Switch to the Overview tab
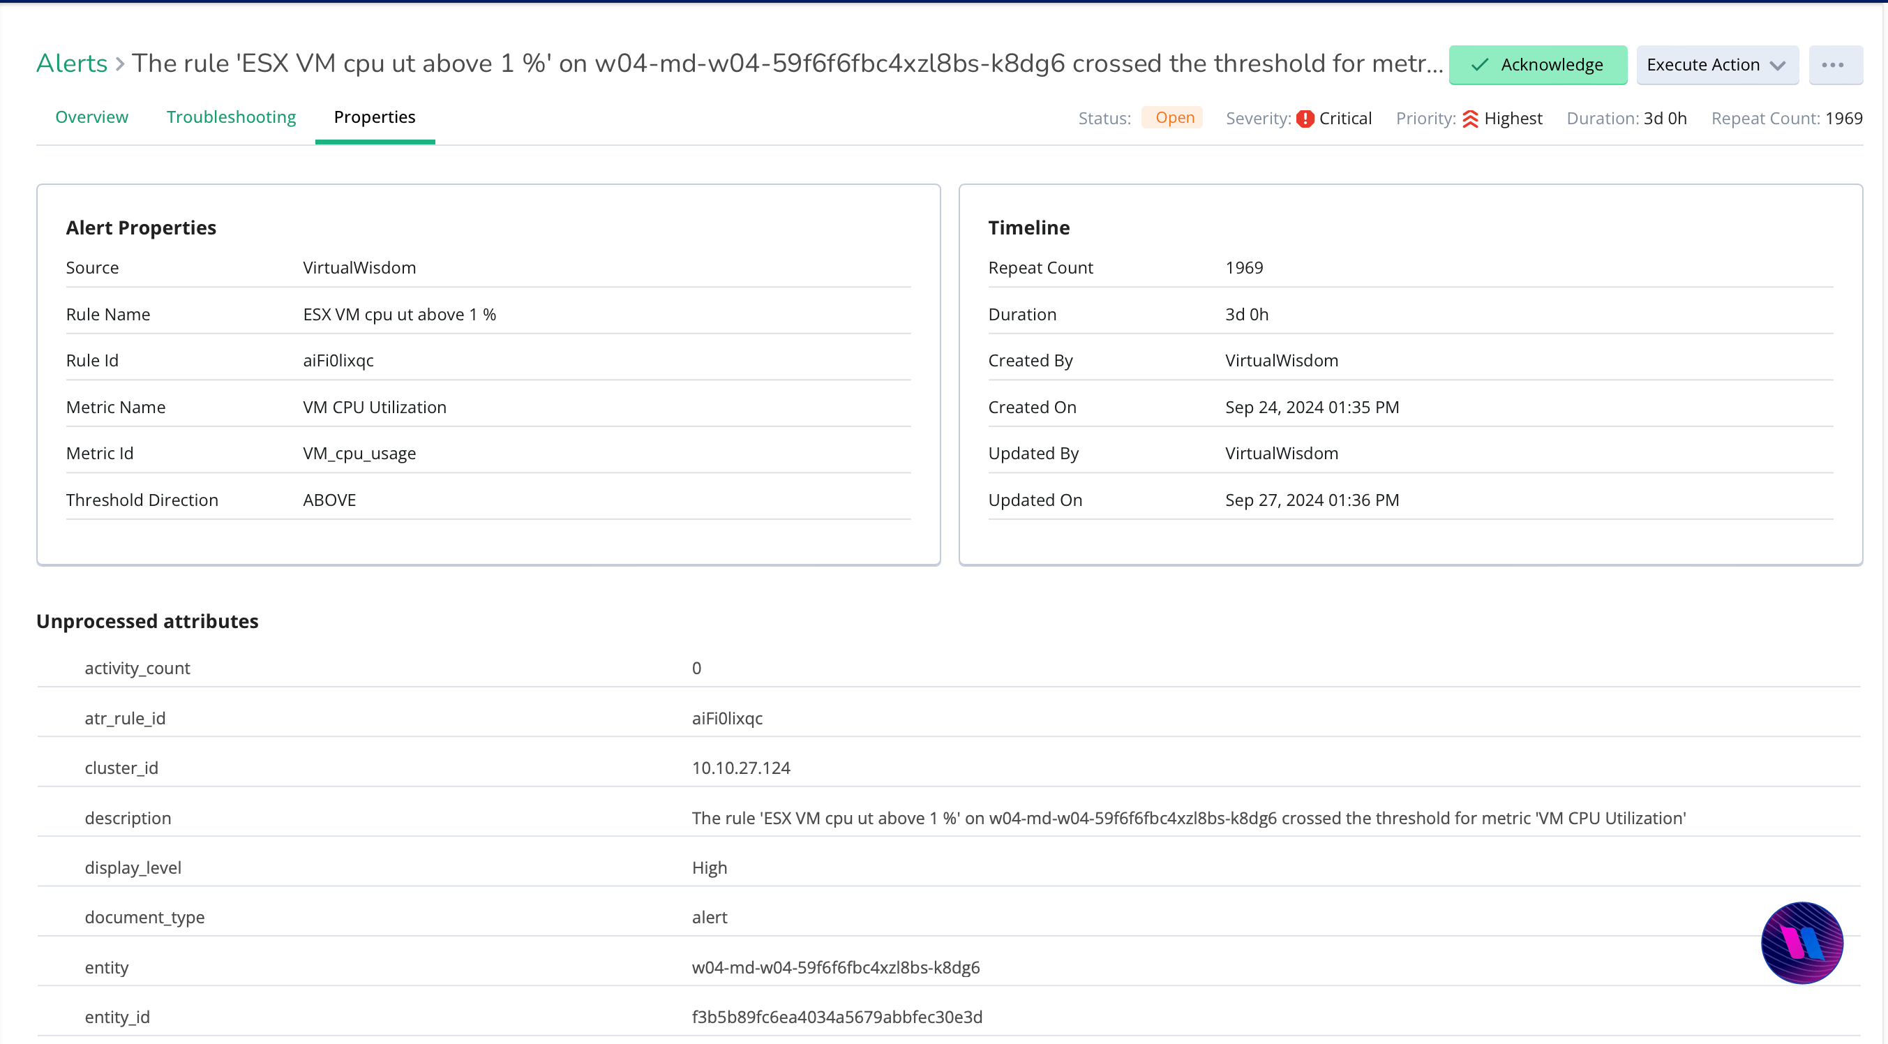 click(x=91, y=117)
